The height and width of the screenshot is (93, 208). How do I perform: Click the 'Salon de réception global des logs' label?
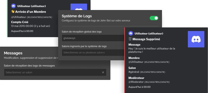[x=82, y=32]
